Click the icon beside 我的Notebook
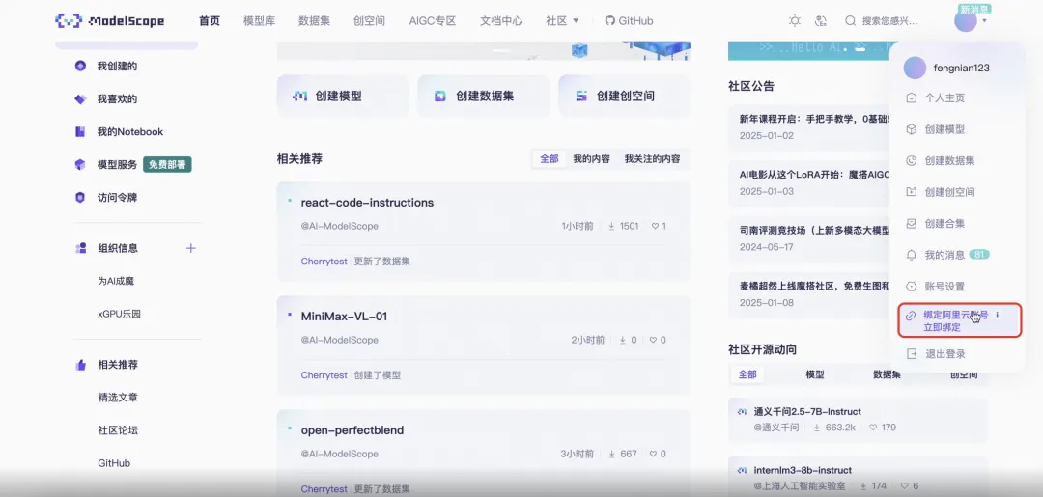1043x497 pixels. pyautogui.click(x=80, y=131)
